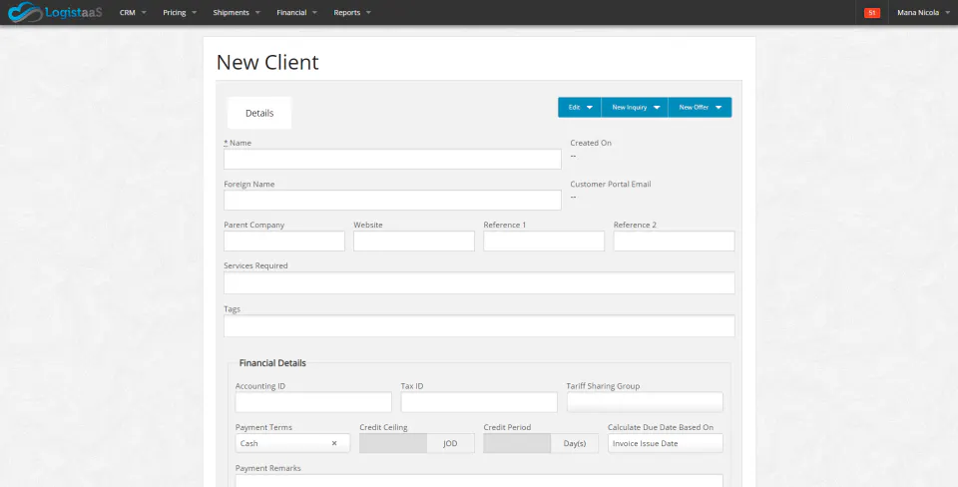Open the Pricing menu
Screen dimensions: 958x487
(180, 12)
